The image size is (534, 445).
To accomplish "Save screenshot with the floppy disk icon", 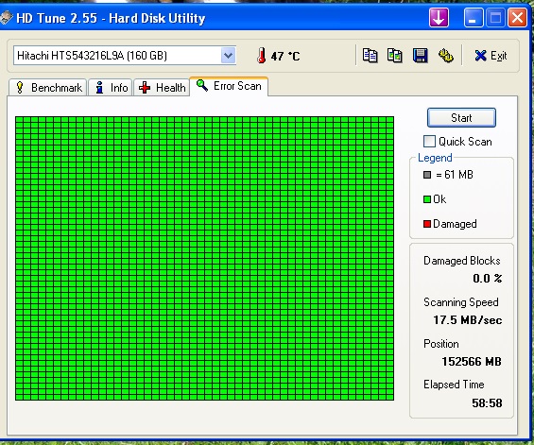I will 421,56.
